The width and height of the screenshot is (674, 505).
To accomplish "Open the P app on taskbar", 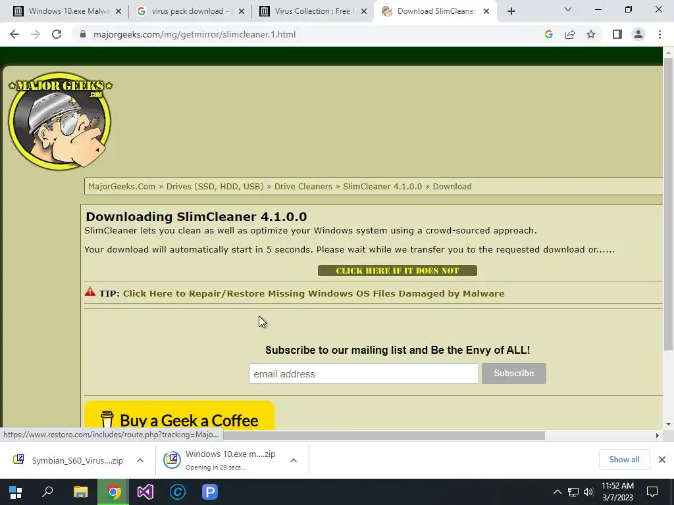I will pos(210,492).
